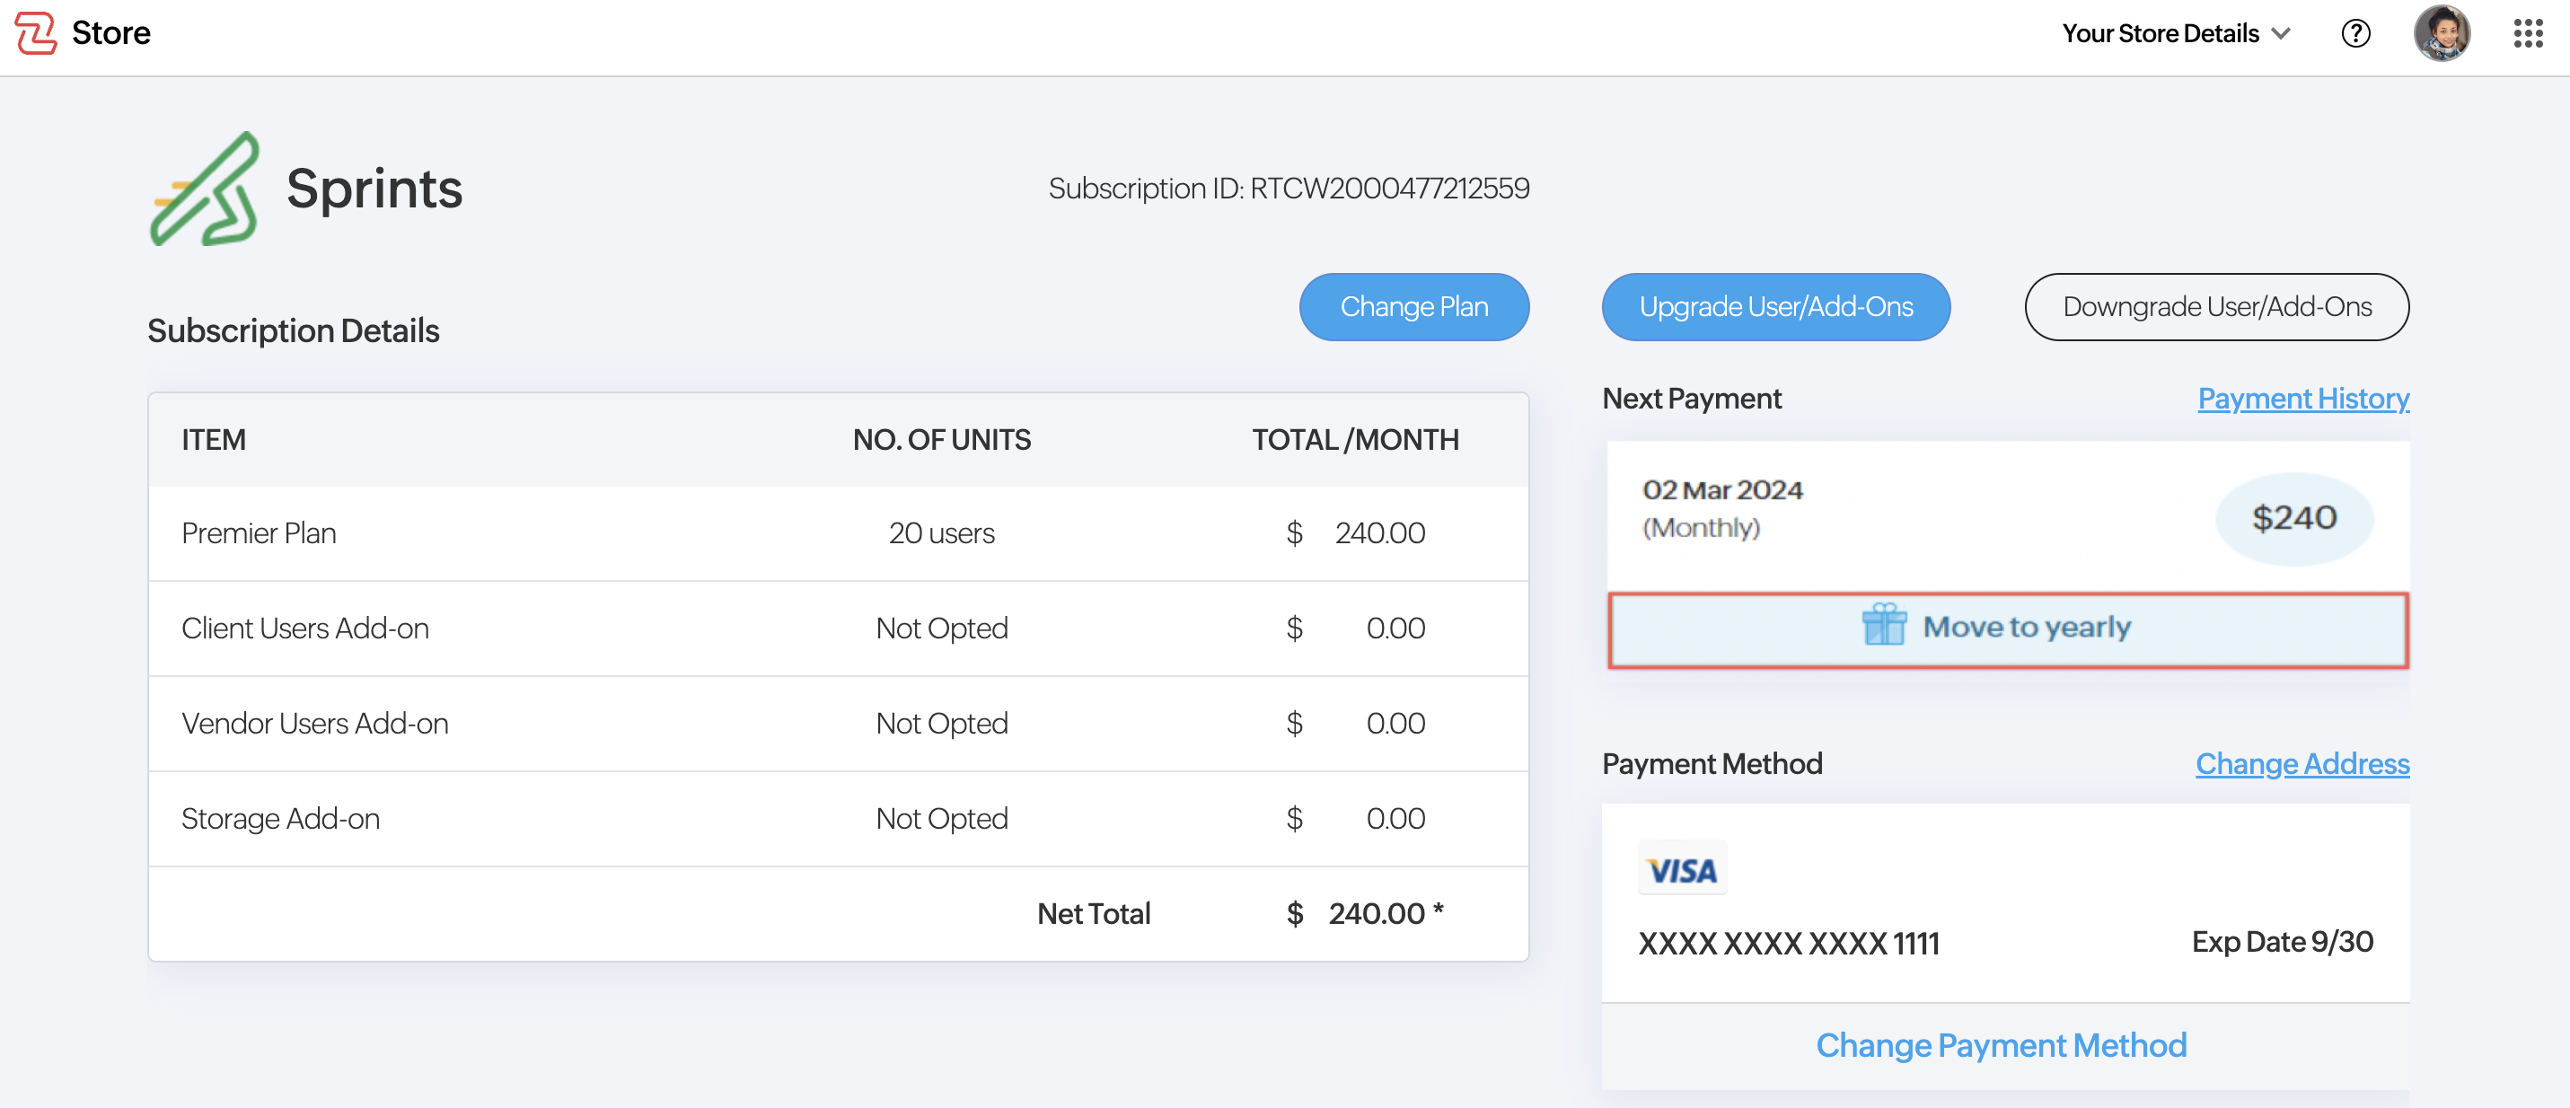Click the gift icon in Move to yearly
This screenshot has width=2570, height=1108.
point(1884,625)
